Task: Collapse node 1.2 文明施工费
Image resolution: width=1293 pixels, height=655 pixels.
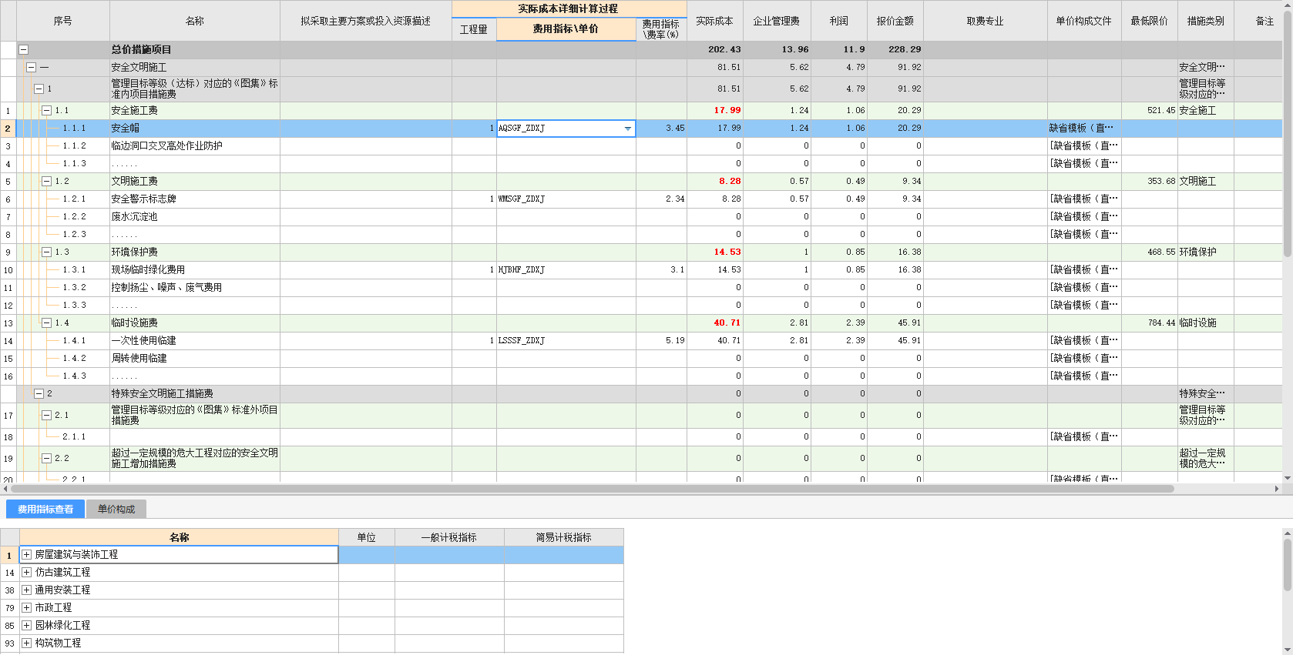Action: click(46, 181)
